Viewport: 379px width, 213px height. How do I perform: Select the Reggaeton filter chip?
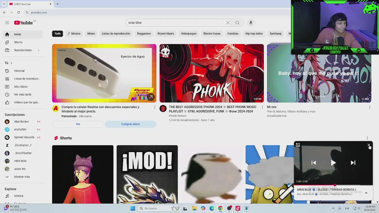click(x=144, y=34)
